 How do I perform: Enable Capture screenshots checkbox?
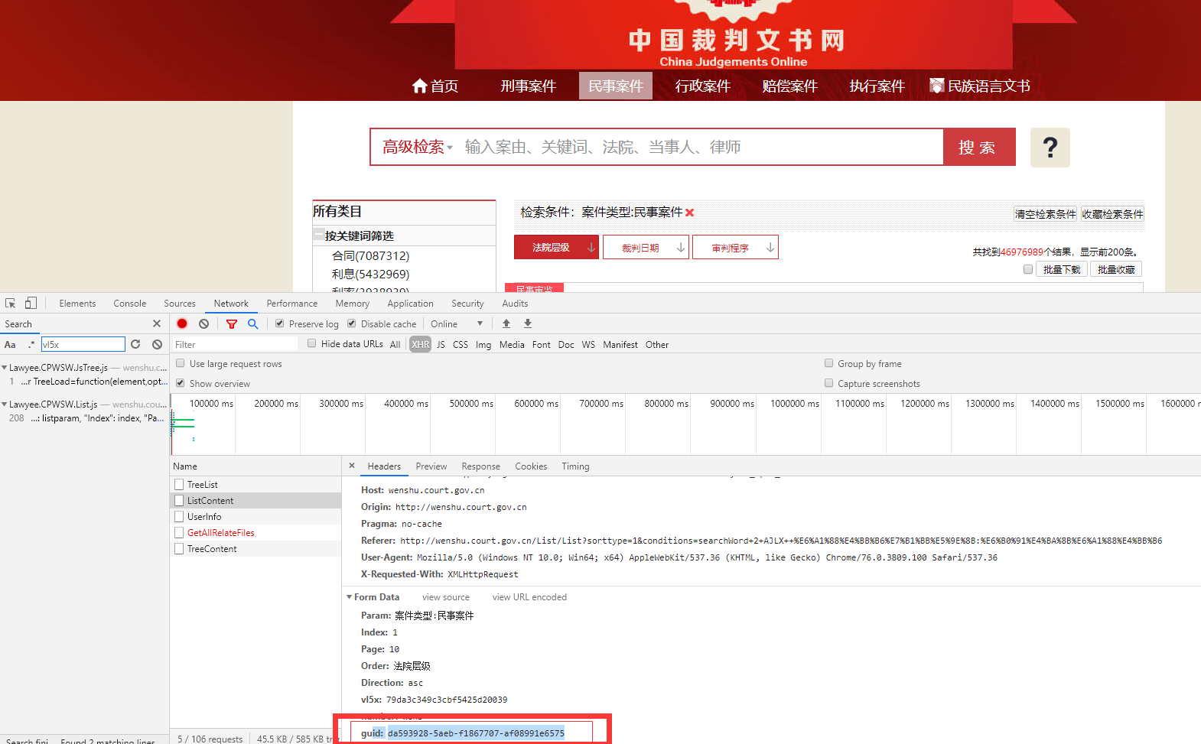click(x=829, y=383)
